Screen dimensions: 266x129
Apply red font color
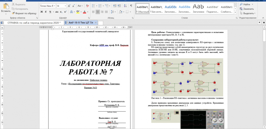[84, 12]
